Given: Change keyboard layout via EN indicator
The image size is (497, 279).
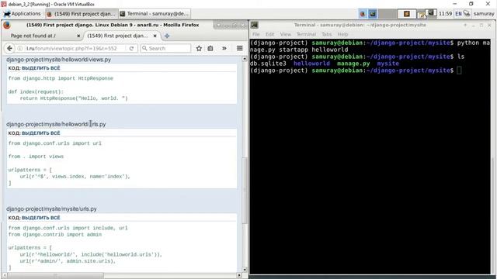Looking at the screenshot, I should click(x=458, y=14).
